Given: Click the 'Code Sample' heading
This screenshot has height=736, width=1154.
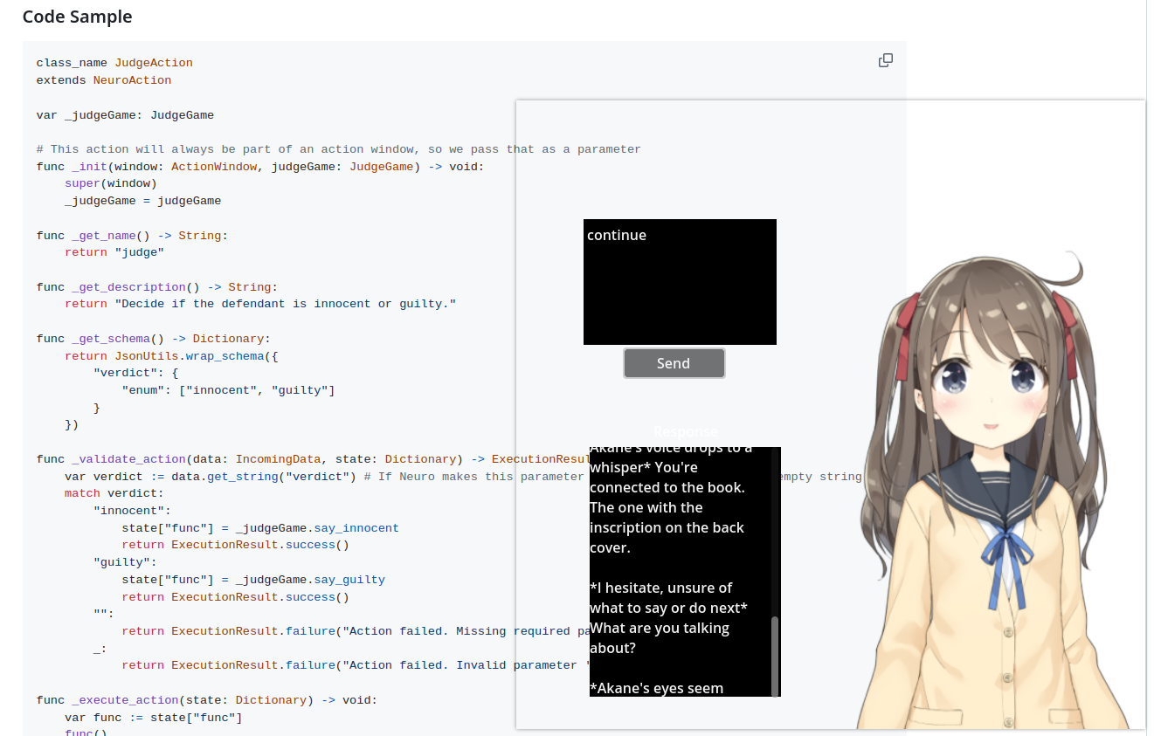Looking at the screenshot, I should point(78,17).
